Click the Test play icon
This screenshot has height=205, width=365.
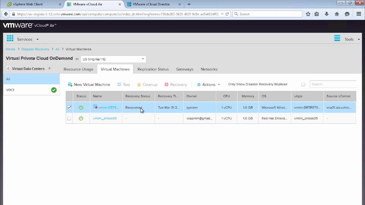(x=119, y=85)
